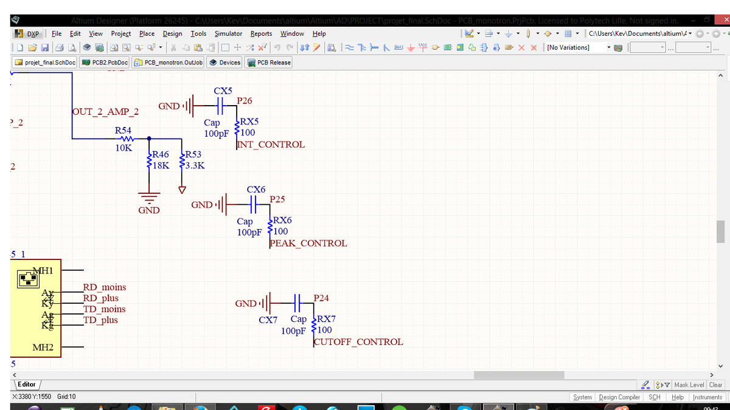Open the grids dropdown arrow

click(576, 33)
